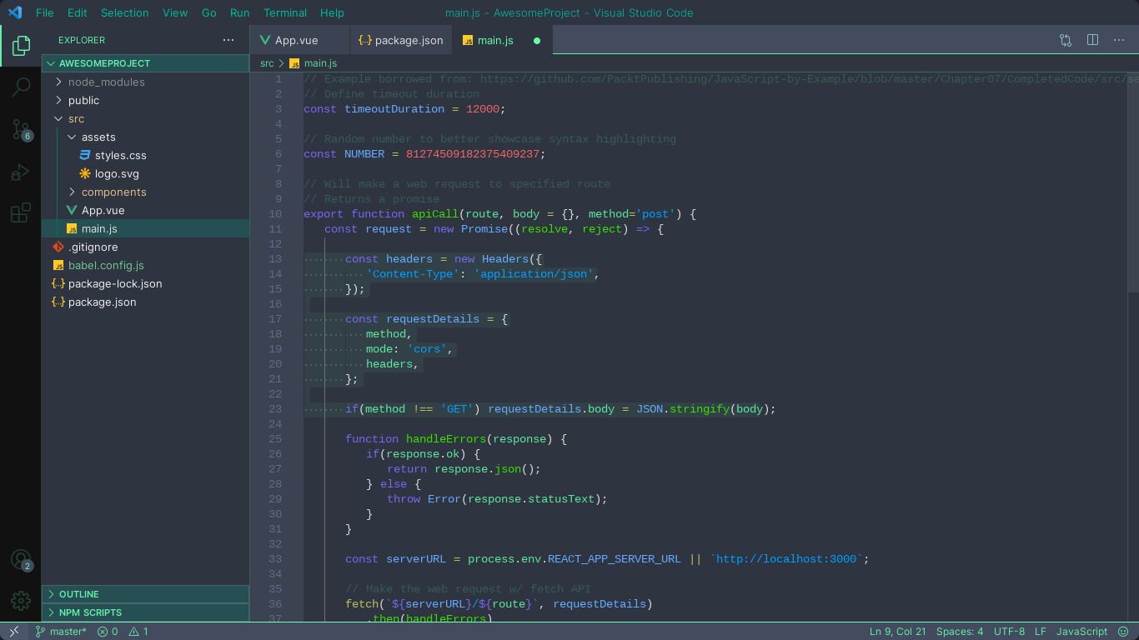The height and width of the screenshot is (640, 1139).
Task: Open the Source Control view
Action: (x=20, y=129)
